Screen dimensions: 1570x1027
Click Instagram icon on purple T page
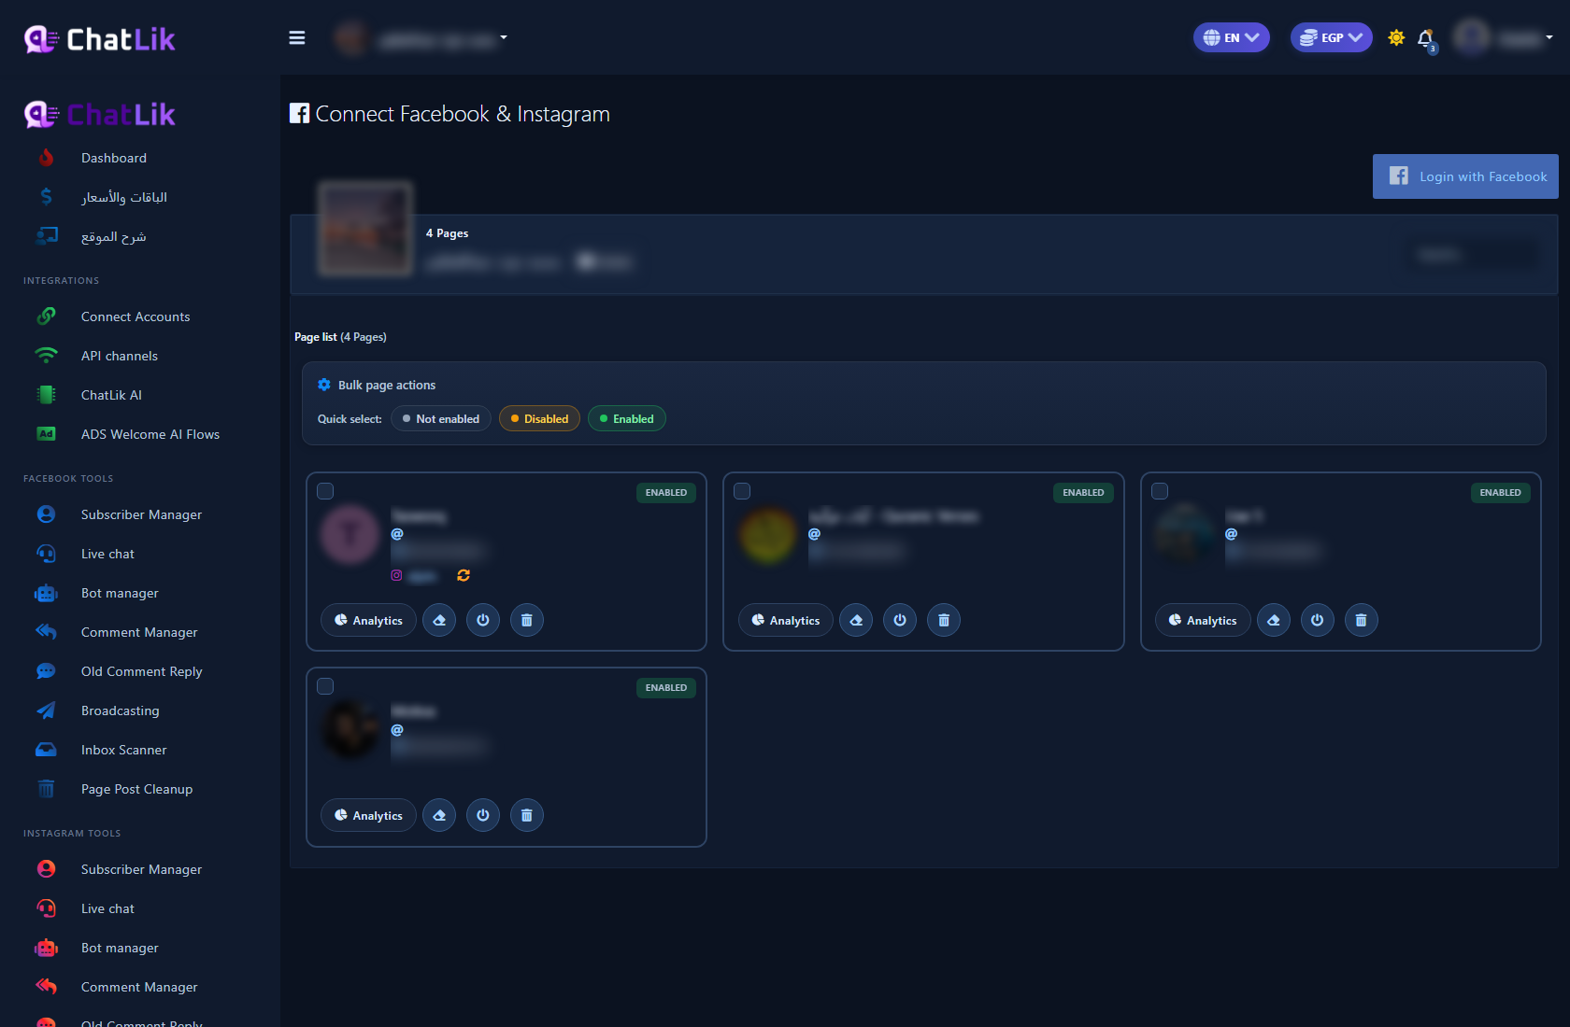[x=396, y=576]
